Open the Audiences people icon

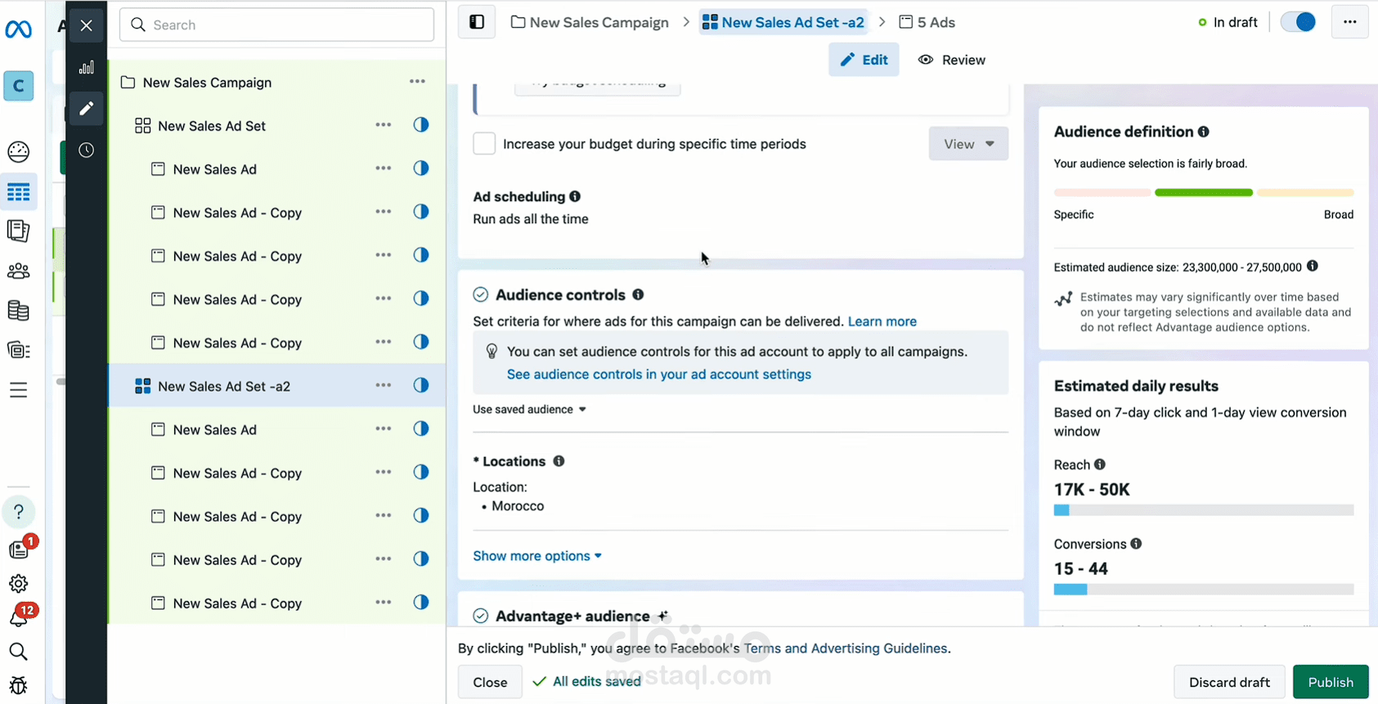[x=18, y=271]
